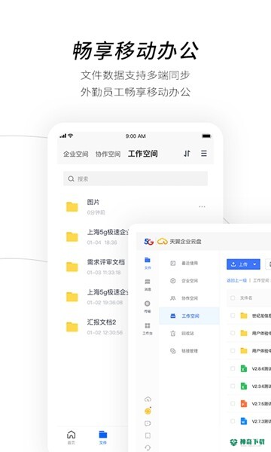Image resolution: width=271 pixels, height=452 pixels.
Task: Select 工作空间 in desktop navigation
Action: coord(189,316)
